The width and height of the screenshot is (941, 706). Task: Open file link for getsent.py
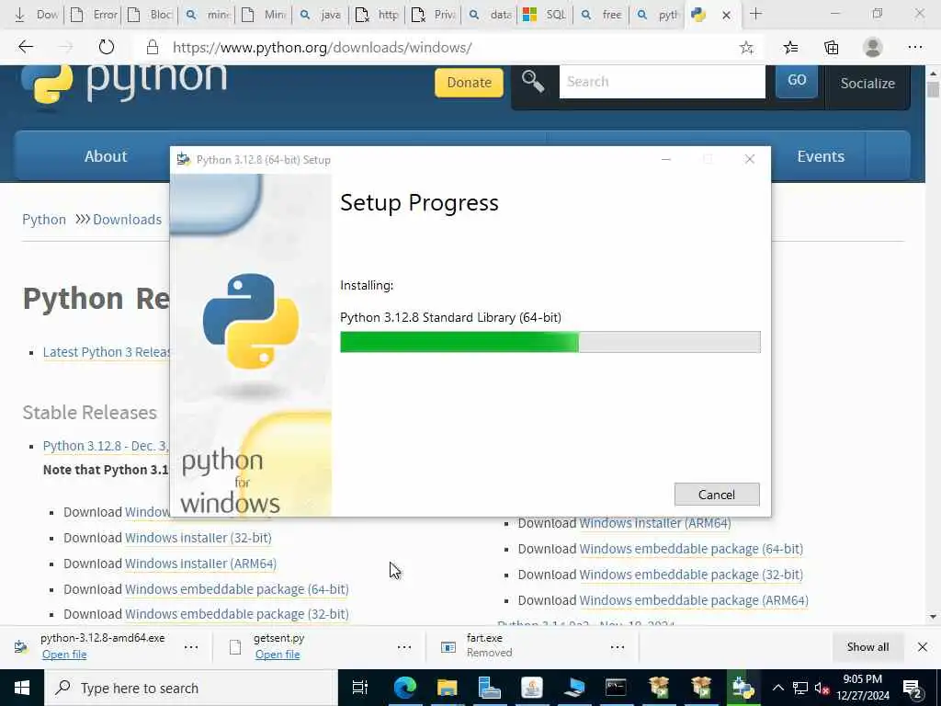coord(278,655)
